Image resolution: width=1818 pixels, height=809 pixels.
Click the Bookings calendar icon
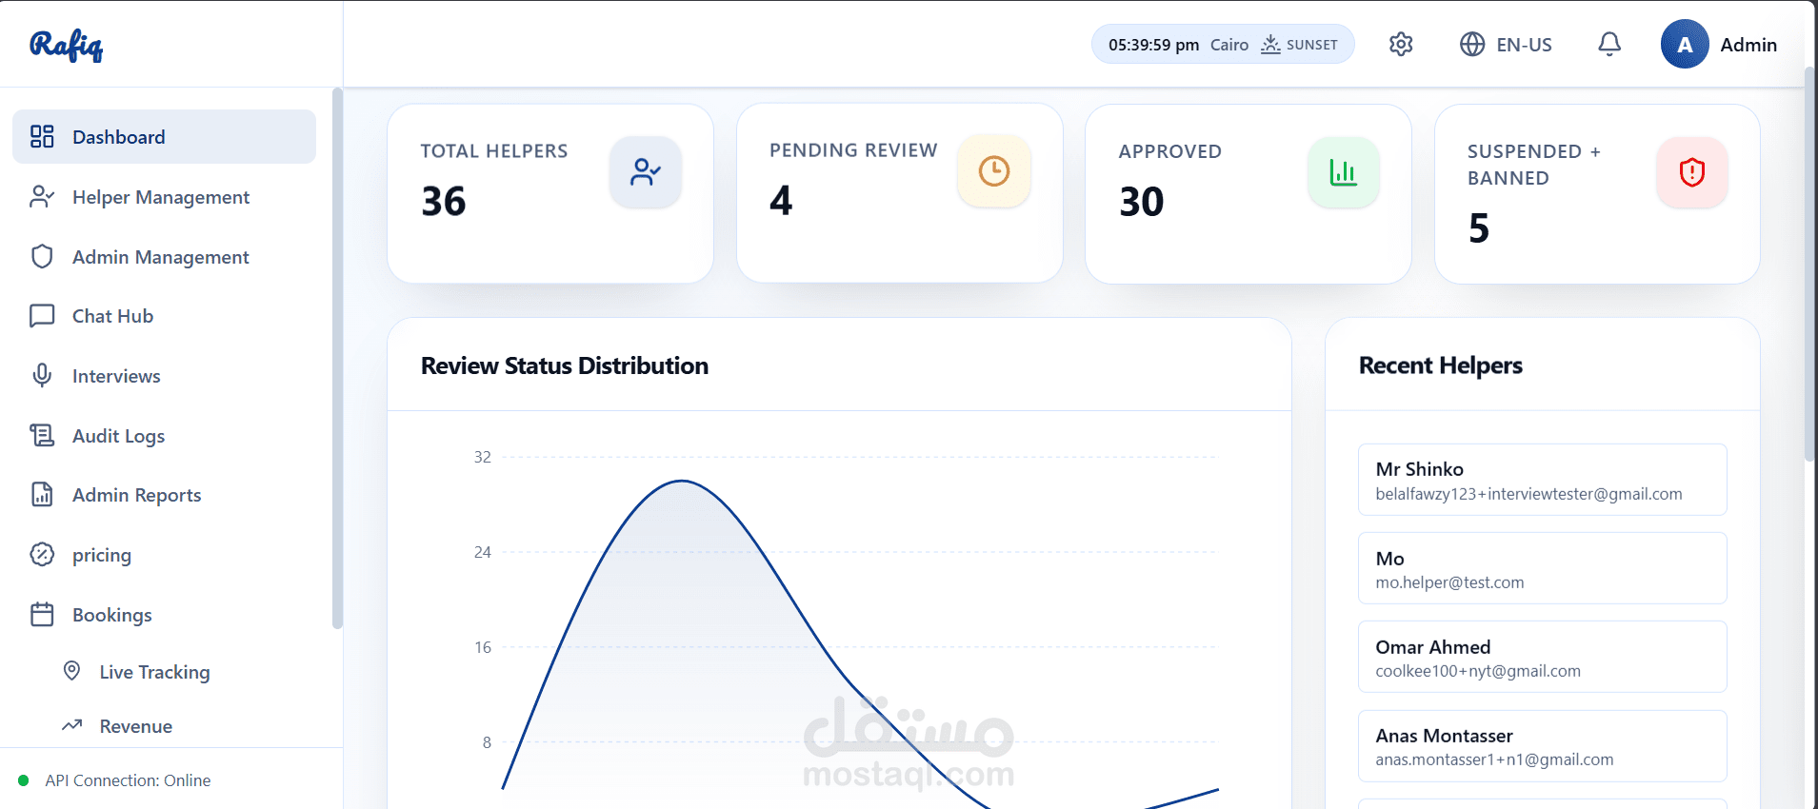point(42,614)
